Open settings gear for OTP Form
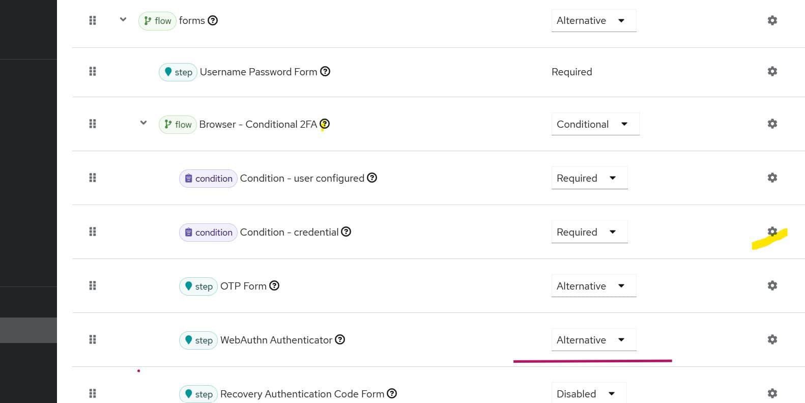Image resolution: width=805 pixels, height=403 pixels. click(x=772, y=285)
